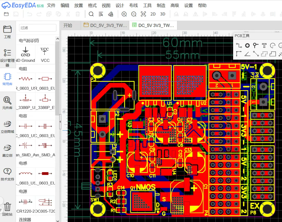Collapse the left panel with splitter arrow
282x222 pixels.
(60, 122)
